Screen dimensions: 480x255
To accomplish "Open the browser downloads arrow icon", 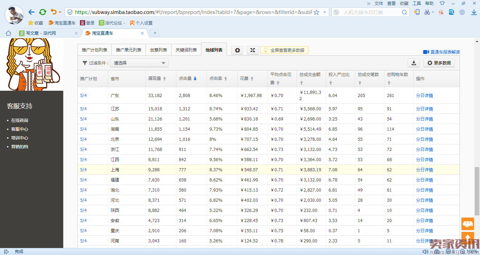I will click(473, 12).
